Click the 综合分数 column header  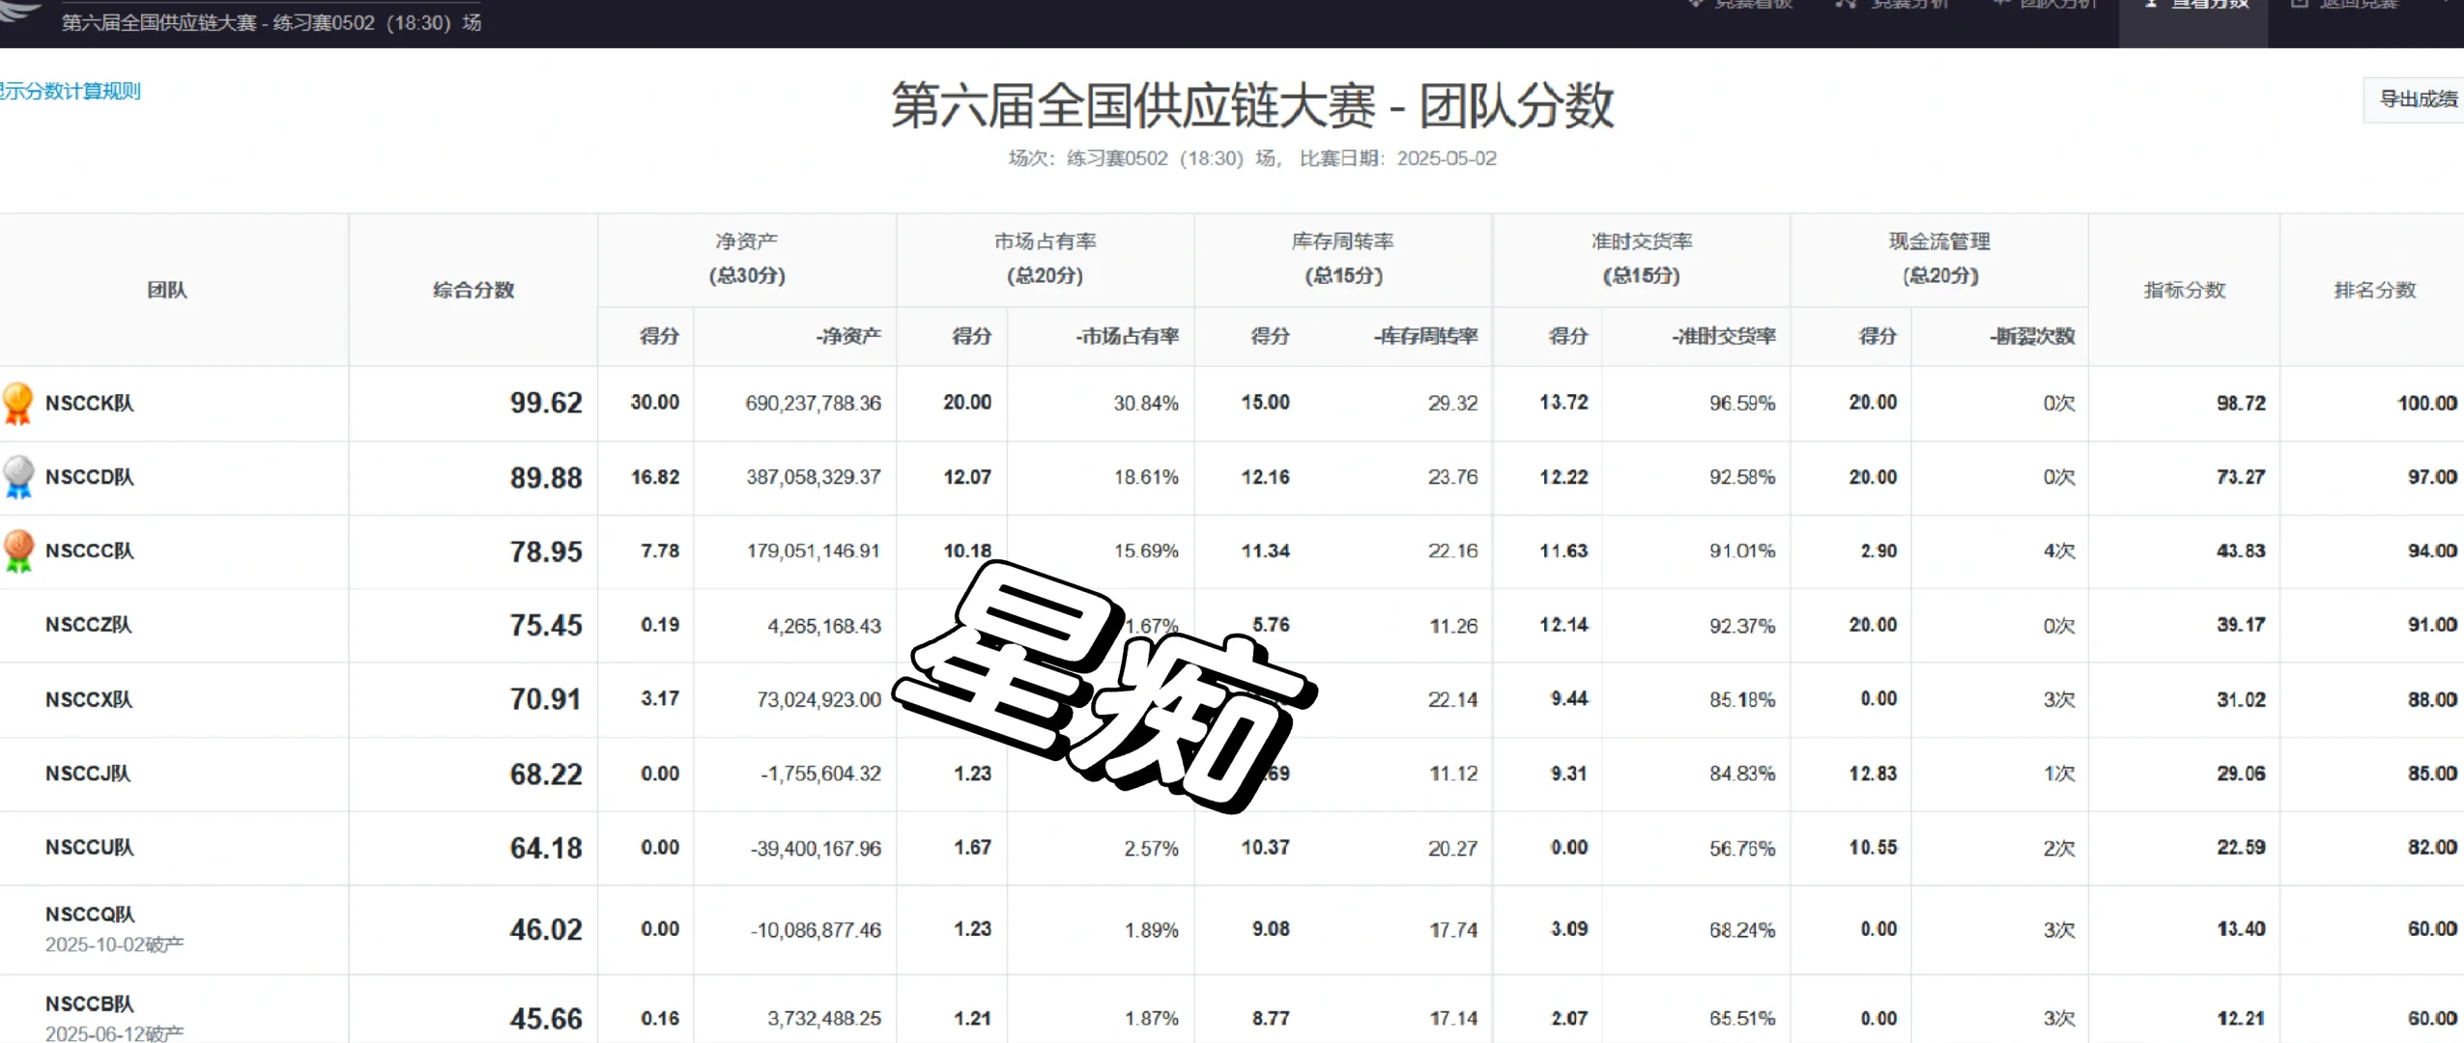click(x=473, y=289)
